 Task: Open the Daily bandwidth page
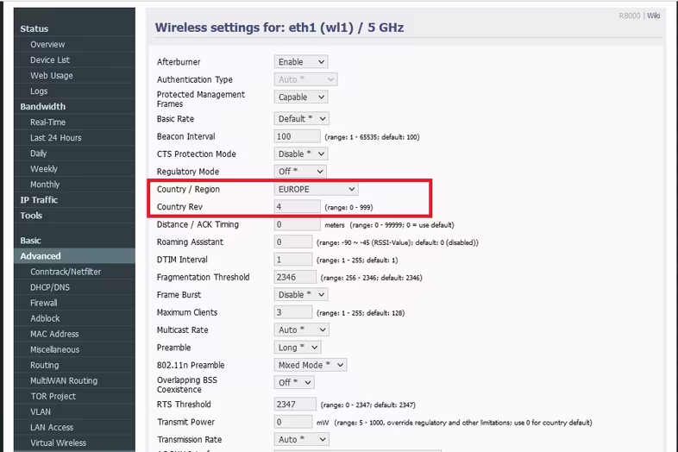tap(39, 154)
